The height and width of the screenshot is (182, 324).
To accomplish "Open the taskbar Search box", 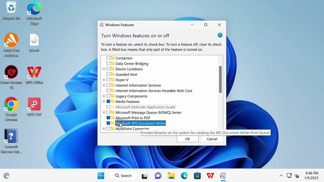I will (x=123, y=176).
